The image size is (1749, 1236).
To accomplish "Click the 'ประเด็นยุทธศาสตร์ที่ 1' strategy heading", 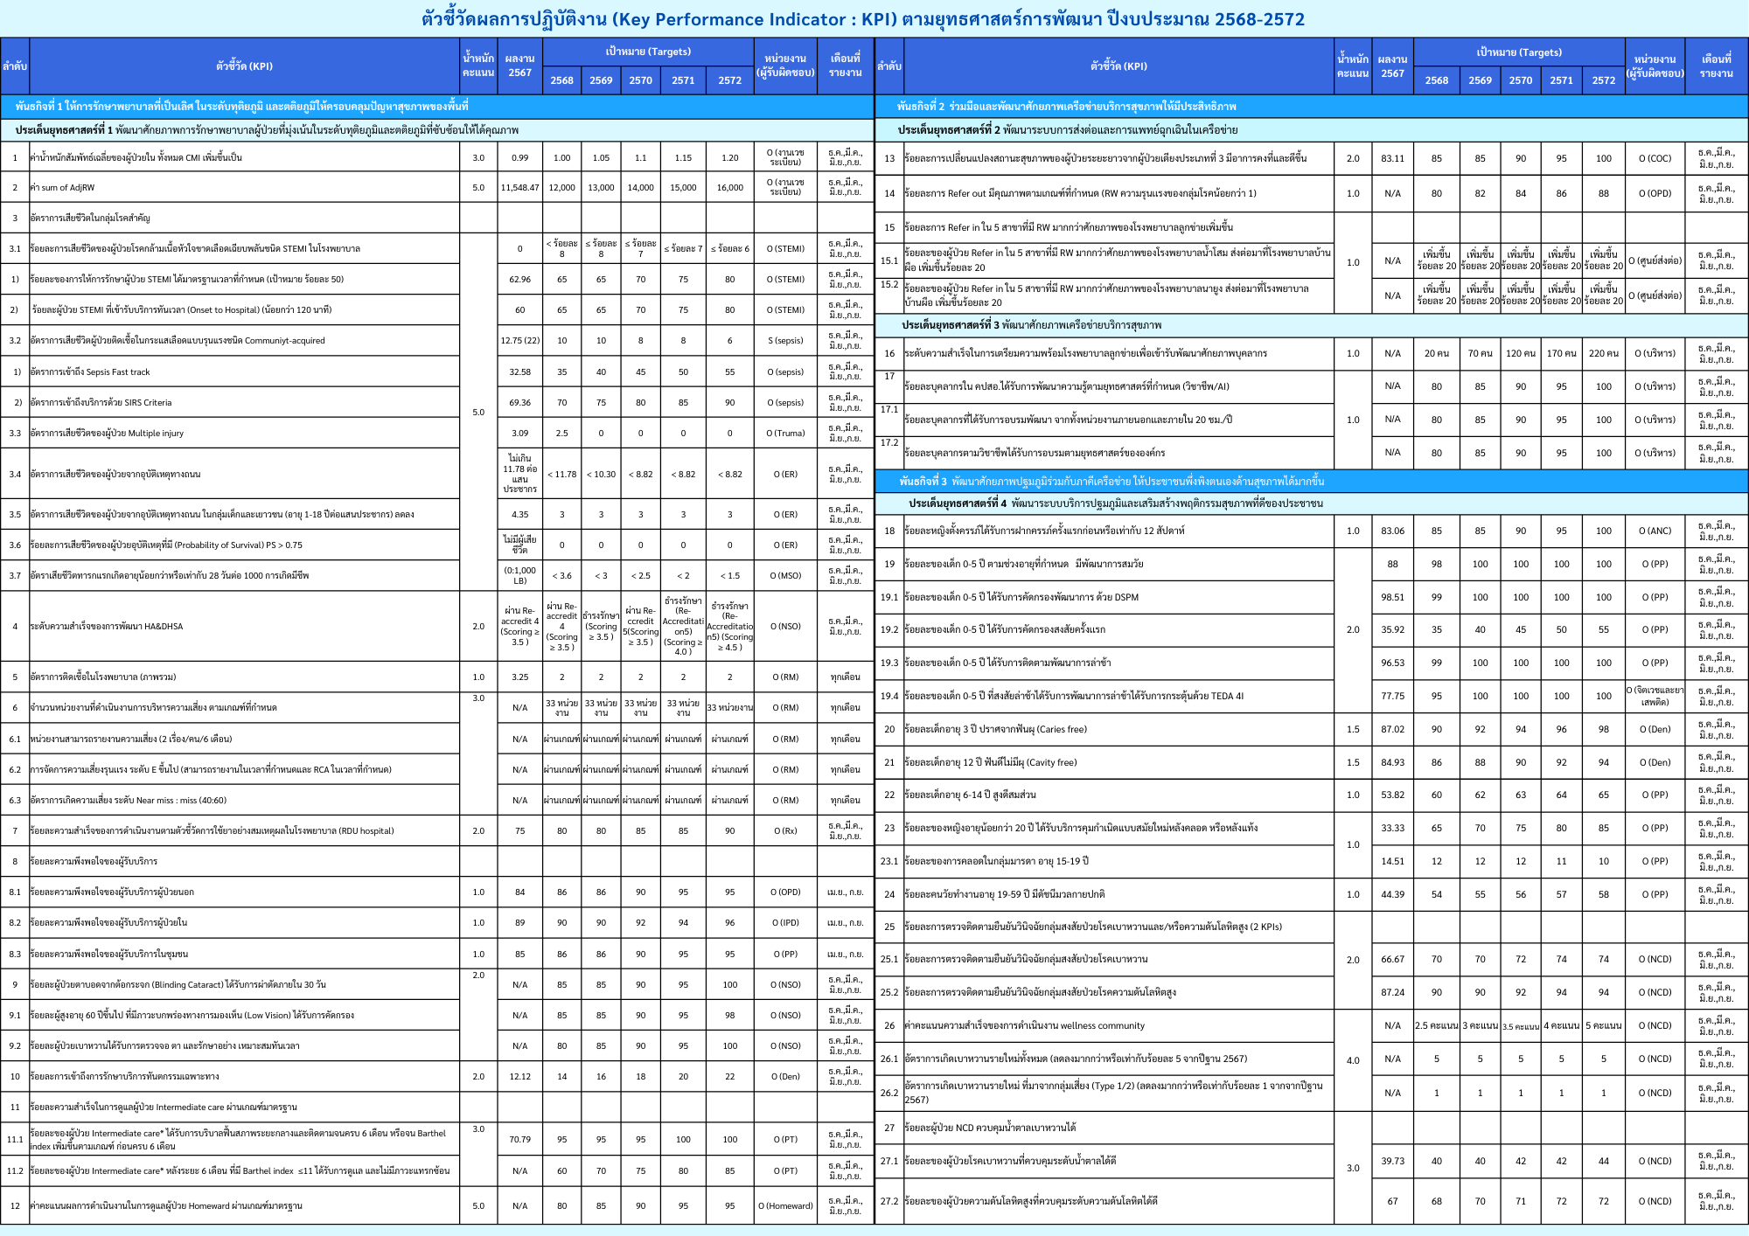I will coord(267,130).
